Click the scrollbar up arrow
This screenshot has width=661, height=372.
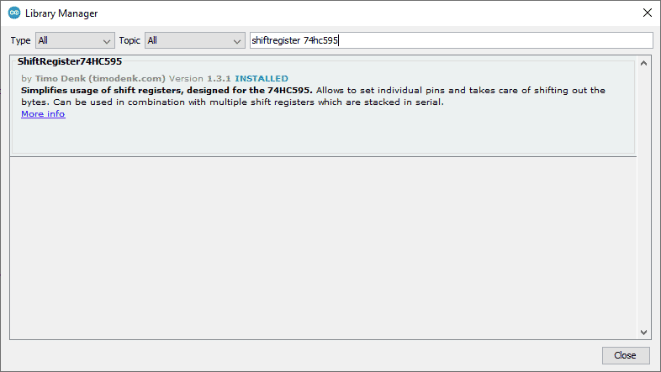coord(643,63)
